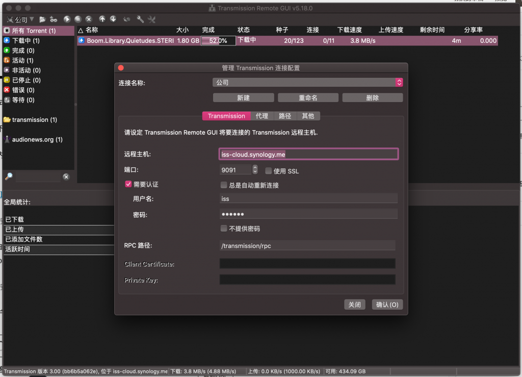
Task: Move torrent up in queue arrow icon
Action: pos(102,19)
